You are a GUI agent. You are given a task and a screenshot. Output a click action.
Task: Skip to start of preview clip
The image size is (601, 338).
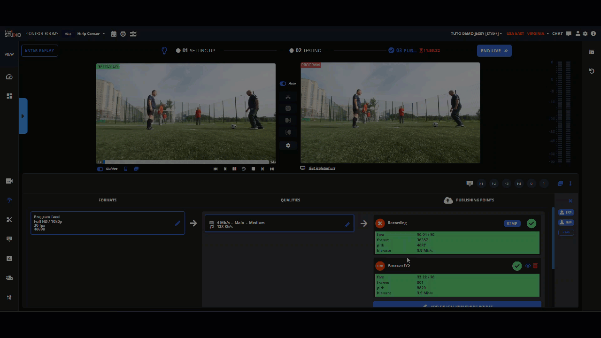pos(216,169)
